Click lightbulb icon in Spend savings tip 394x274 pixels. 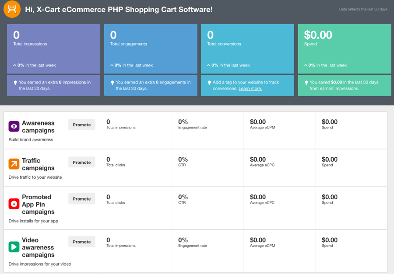point(306,83)
